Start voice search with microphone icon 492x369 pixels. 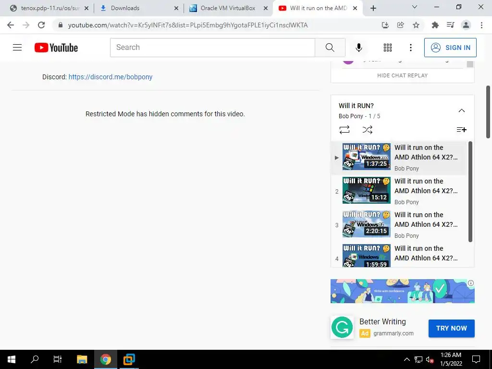pos(358,48)
